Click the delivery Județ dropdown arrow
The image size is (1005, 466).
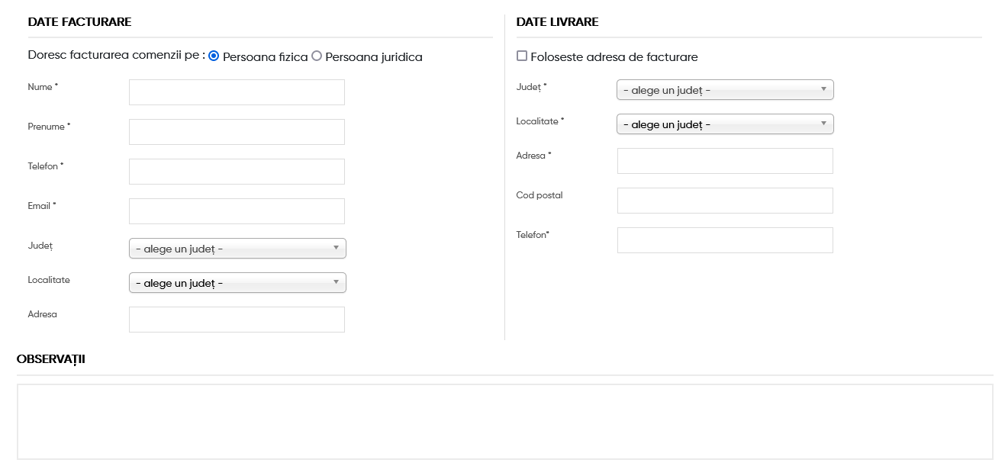tap(823, 89)
